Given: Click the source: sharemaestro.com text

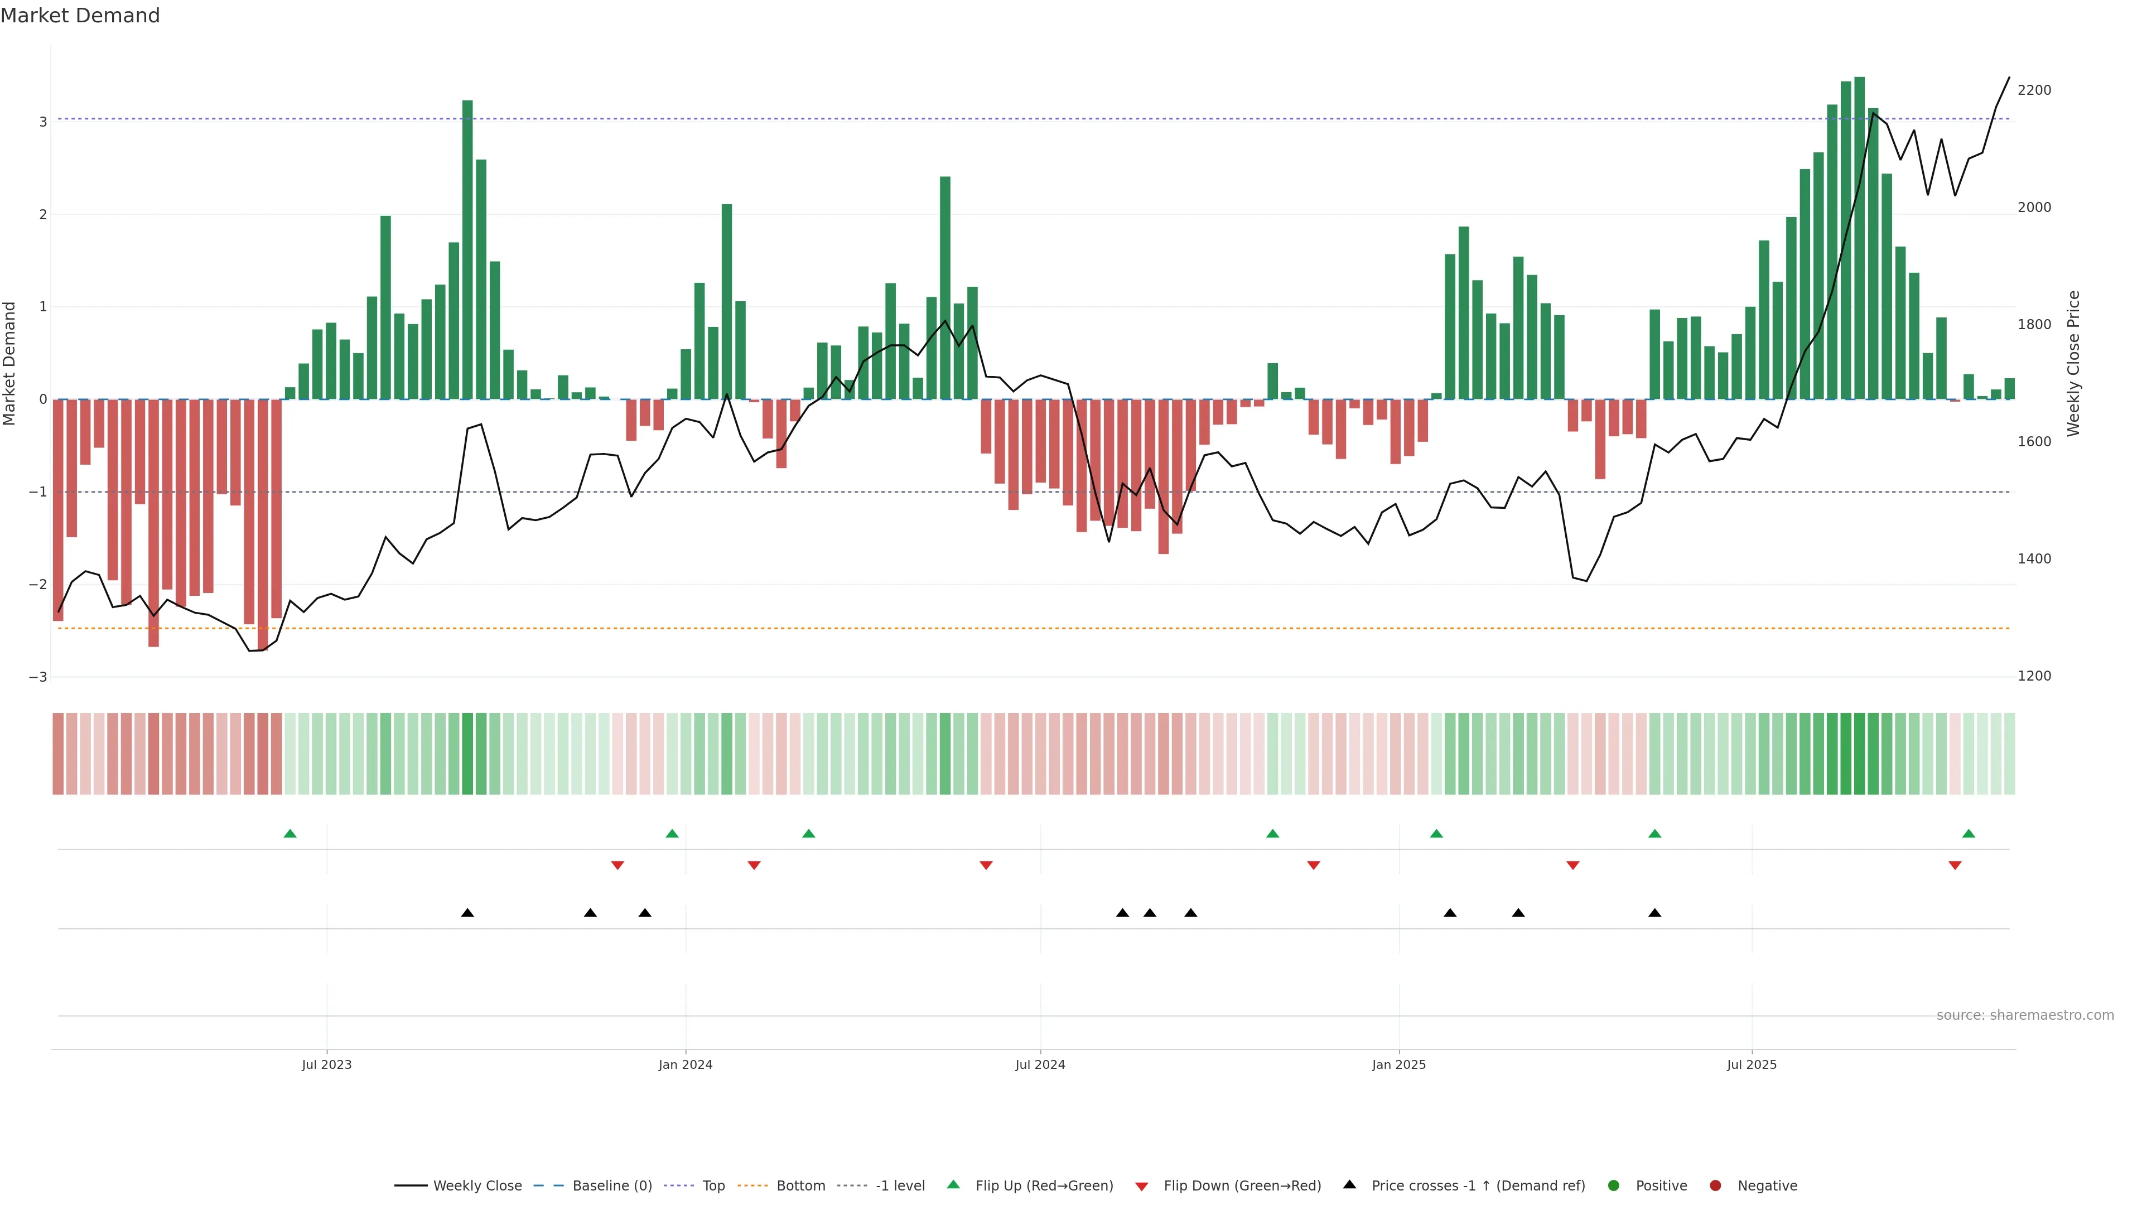Looking at the screenshot, I should (x=2025, y=1015).
